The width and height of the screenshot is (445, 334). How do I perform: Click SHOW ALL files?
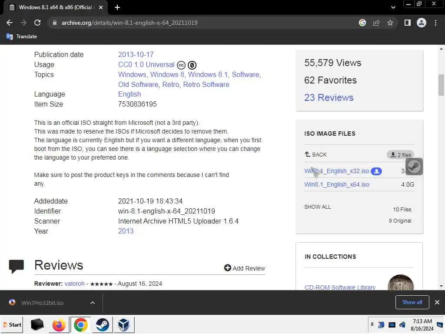pos(318,207)
